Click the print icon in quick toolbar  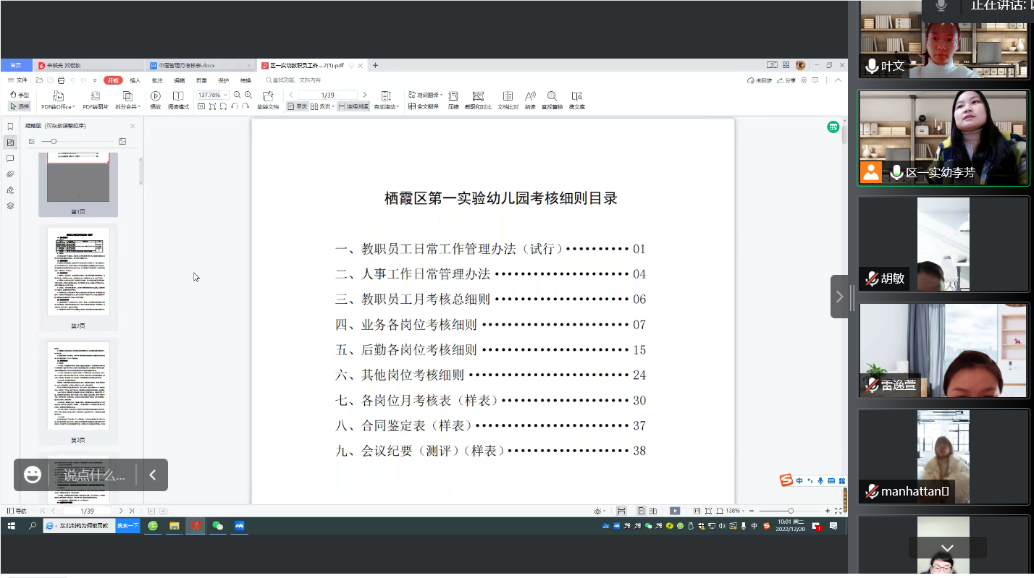pyautogui.click(x=62, y=80)
